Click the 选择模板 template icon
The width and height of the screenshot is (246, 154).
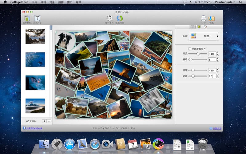[x=27, y=18]
